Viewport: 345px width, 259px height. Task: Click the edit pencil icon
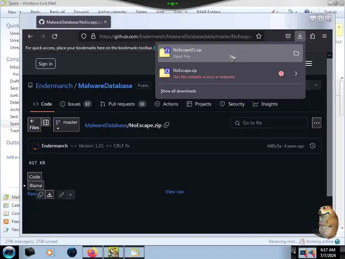click(x=62, y=195)
